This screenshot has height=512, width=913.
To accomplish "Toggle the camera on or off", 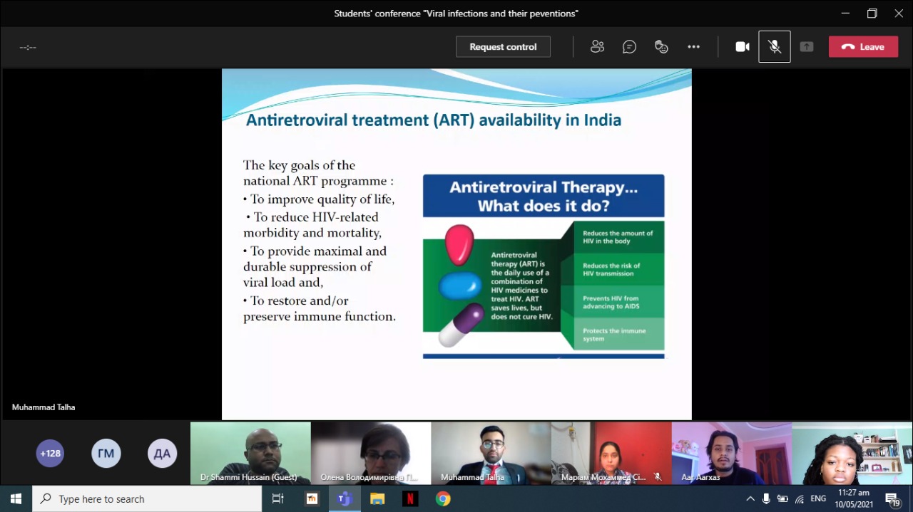I will click(743, 47).
